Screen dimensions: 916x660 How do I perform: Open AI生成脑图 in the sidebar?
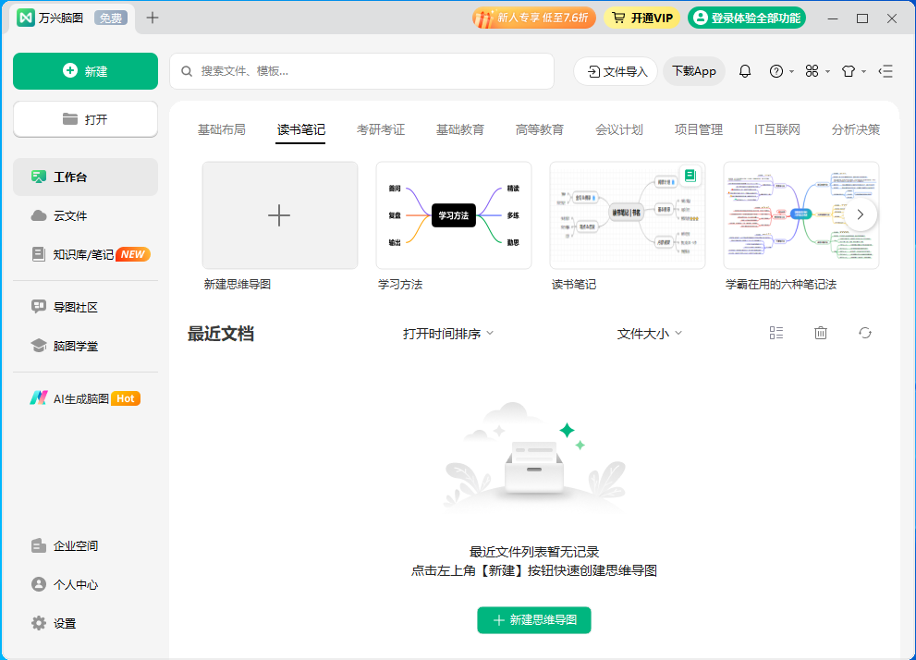point(79,397)
